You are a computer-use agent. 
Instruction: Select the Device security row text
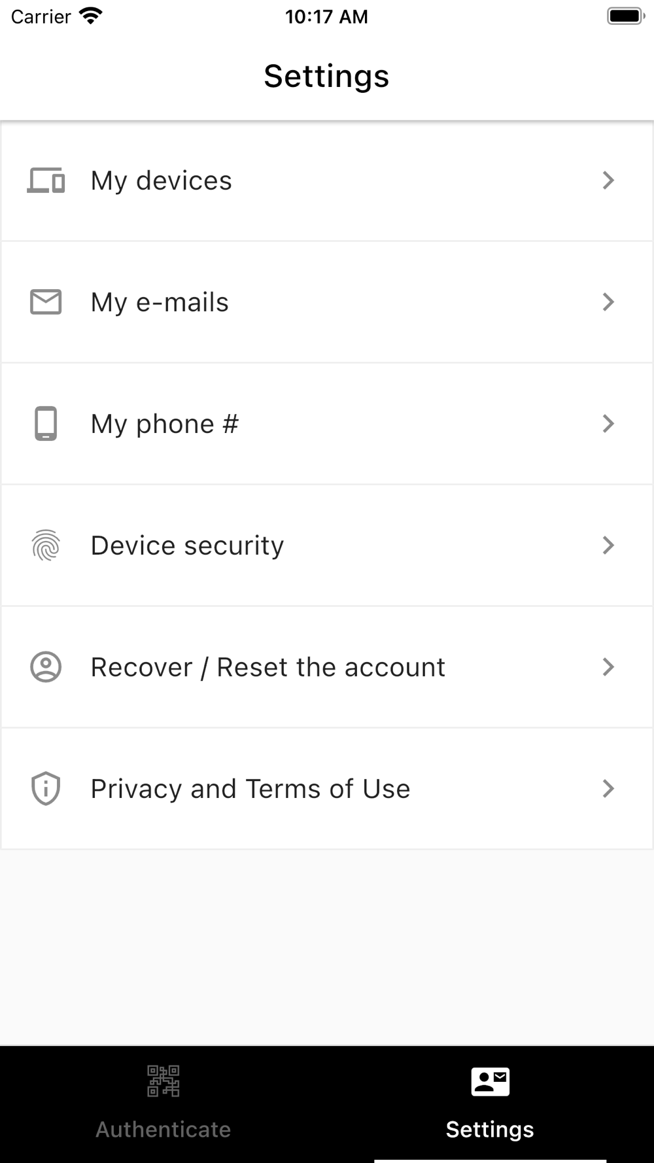[x=187, y=546]
